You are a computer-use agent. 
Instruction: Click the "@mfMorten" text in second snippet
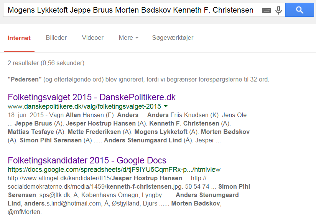click(25, 212)
